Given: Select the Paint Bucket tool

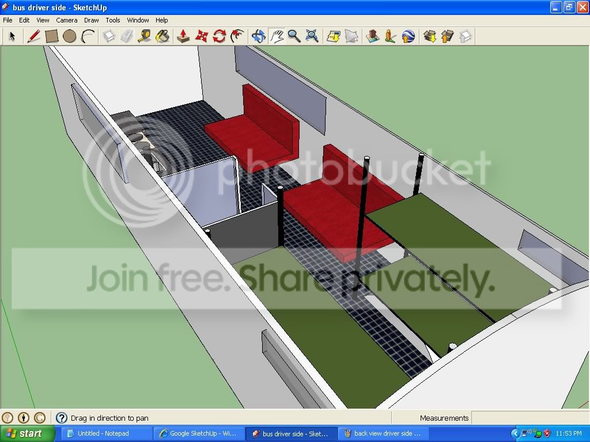Looking at the screenshot, I should (162, 36).
